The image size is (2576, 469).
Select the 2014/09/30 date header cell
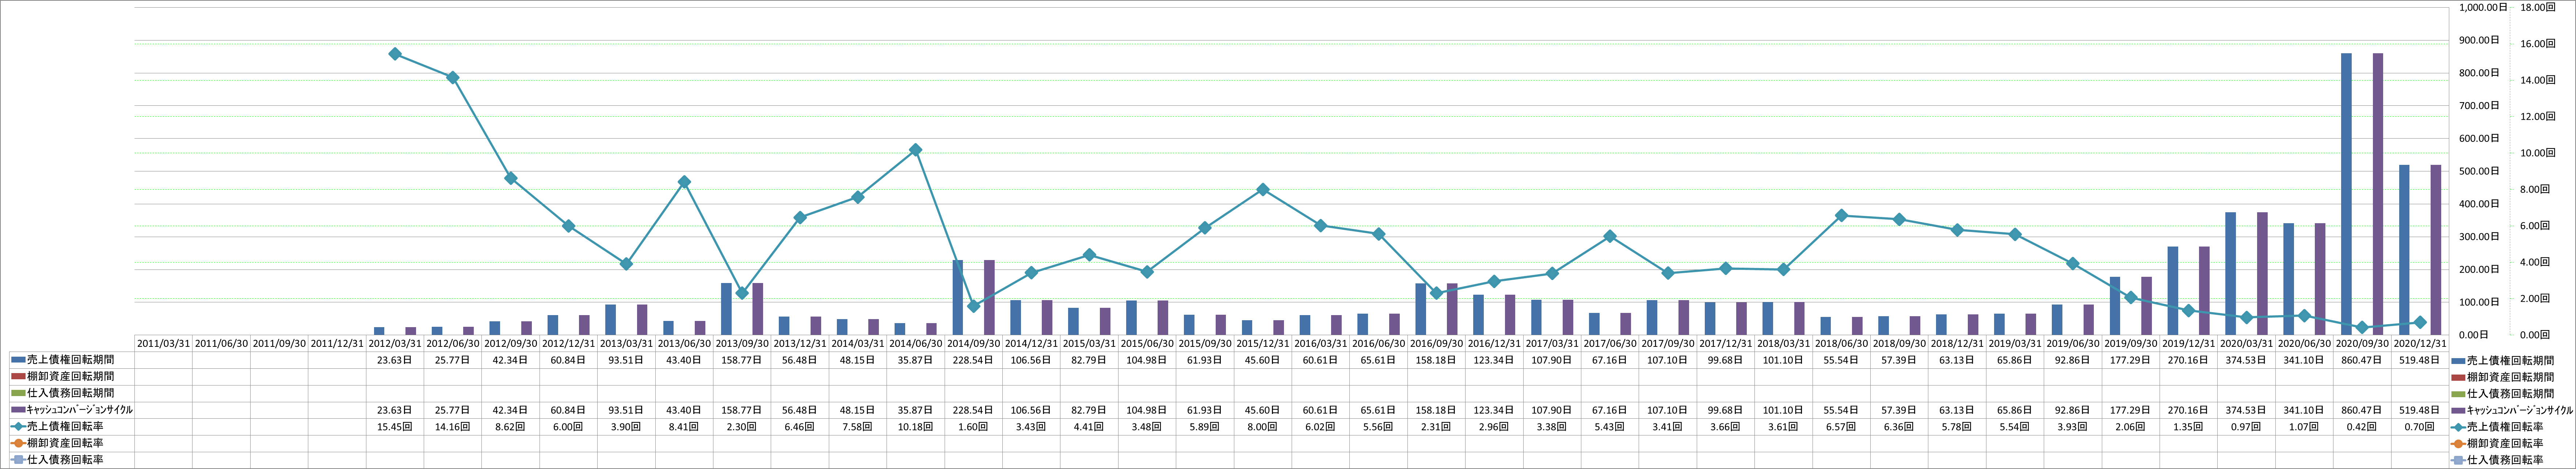(974, 343)
